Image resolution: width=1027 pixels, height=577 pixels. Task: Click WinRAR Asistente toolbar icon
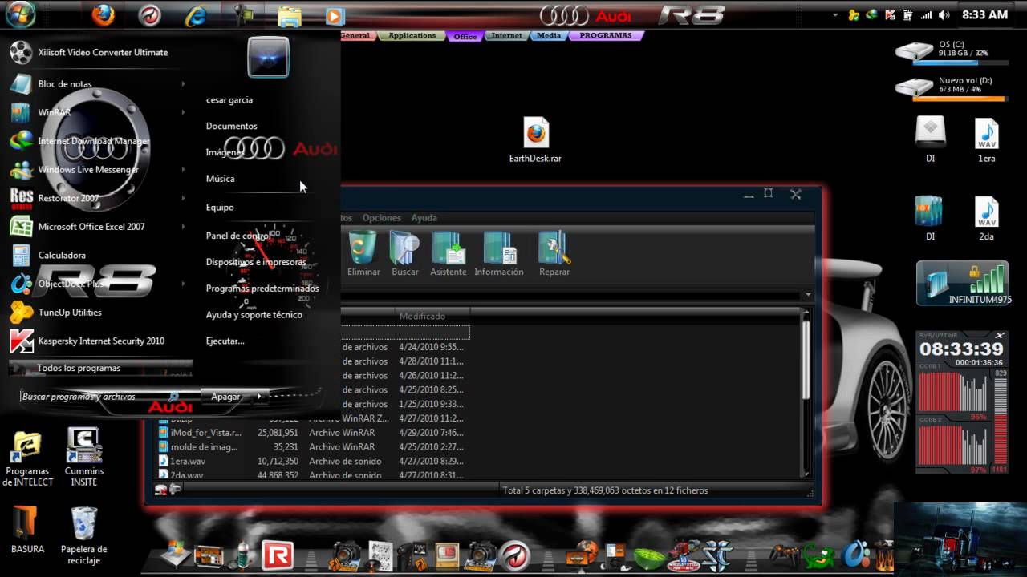tap(448, 254)
